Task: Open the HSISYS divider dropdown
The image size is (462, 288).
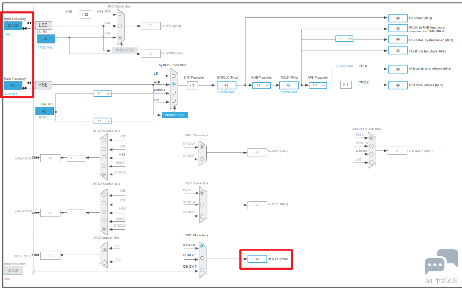Action: click(102, 93)
